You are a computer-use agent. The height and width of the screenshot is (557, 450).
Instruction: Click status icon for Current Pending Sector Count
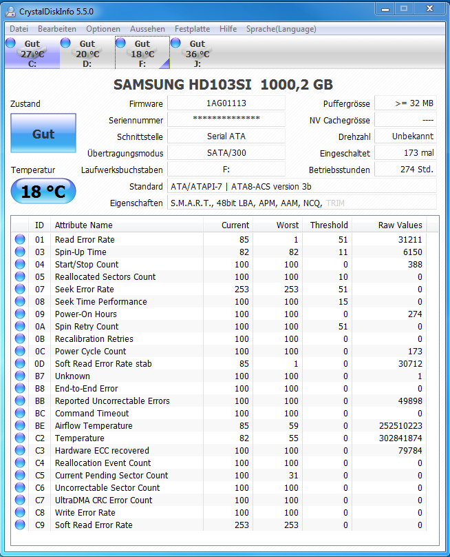click(20, 475)
